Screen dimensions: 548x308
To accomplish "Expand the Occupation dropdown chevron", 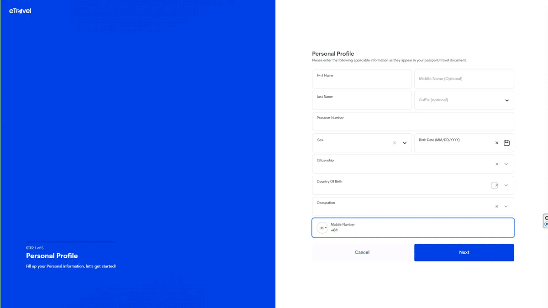I will [x=506, y=207].
